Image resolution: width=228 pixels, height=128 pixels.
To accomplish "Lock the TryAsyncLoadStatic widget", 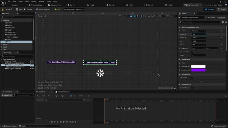I will click(31, 69).
